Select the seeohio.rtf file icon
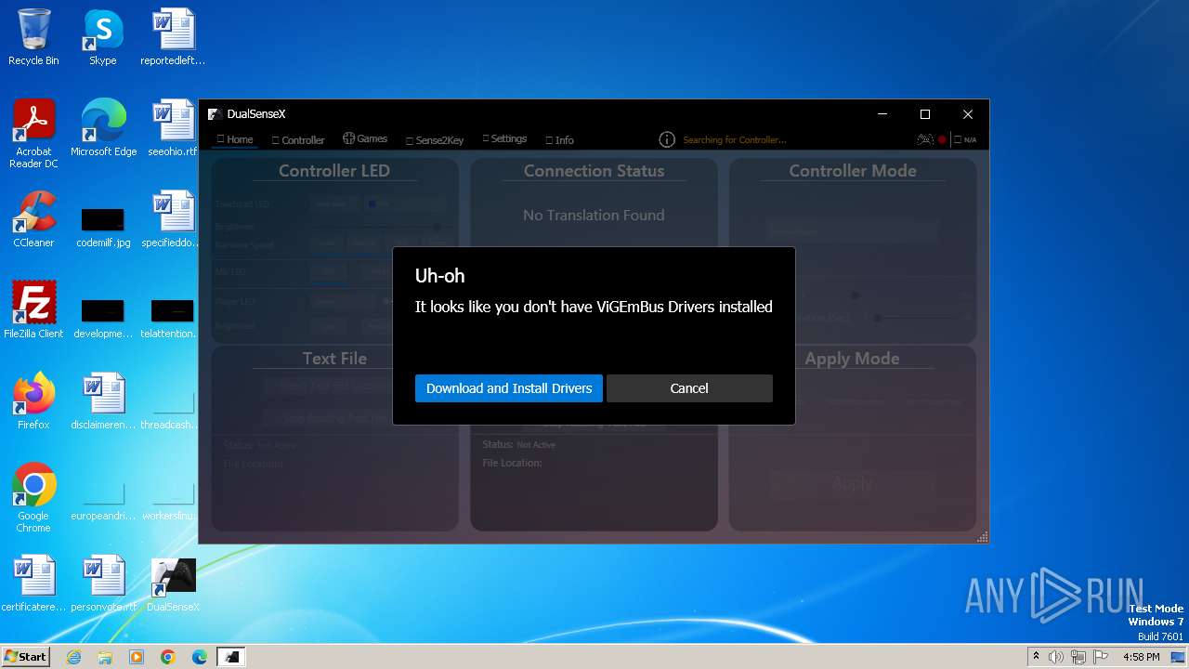 (x=173, y=128)
